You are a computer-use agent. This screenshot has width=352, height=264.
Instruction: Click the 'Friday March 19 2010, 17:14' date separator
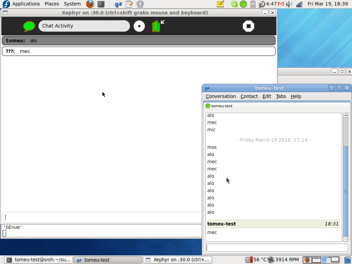(274, 140)
